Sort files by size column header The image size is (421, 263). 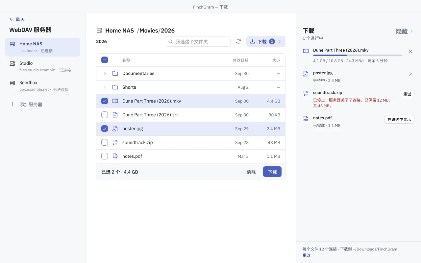276,60
